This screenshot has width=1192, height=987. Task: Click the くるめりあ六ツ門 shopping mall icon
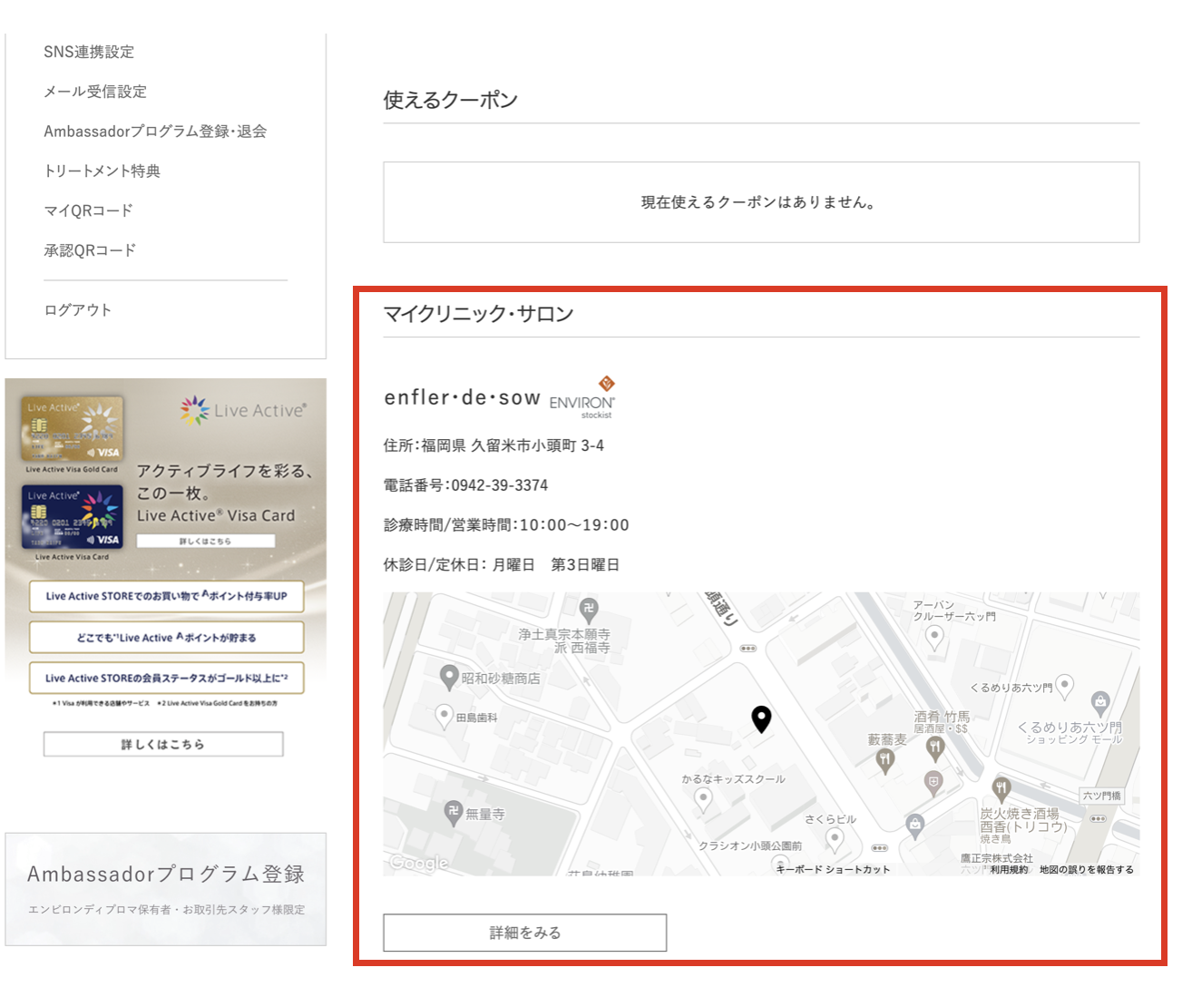point(1100,701)
